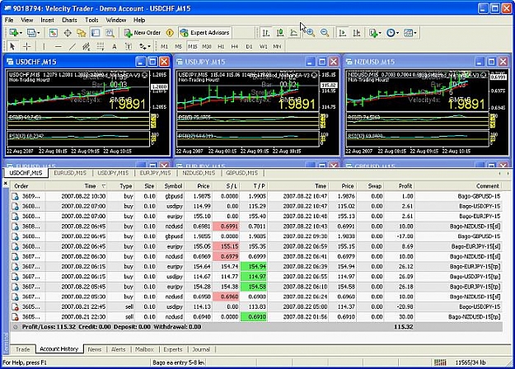Select the crosshair tool
The width and height of the screenshot is (515, 369).
click(27, 47)
